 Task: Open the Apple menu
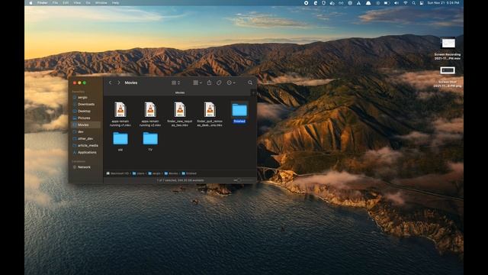pos(30,3)
